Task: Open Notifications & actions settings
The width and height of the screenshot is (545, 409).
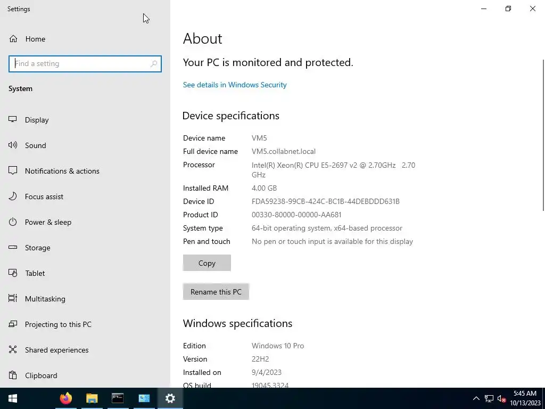Action: (85, 171)
